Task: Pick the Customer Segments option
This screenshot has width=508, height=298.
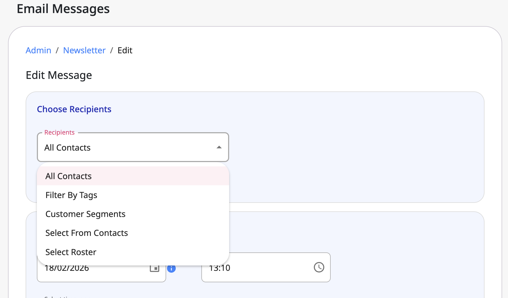Action: pyautogui.click(x=133, y=214)
